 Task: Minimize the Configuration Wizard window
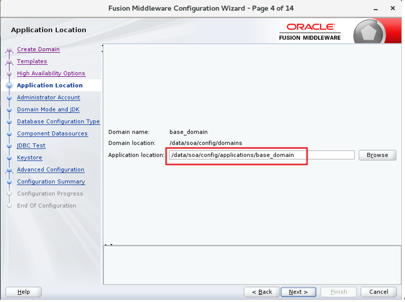376,9
